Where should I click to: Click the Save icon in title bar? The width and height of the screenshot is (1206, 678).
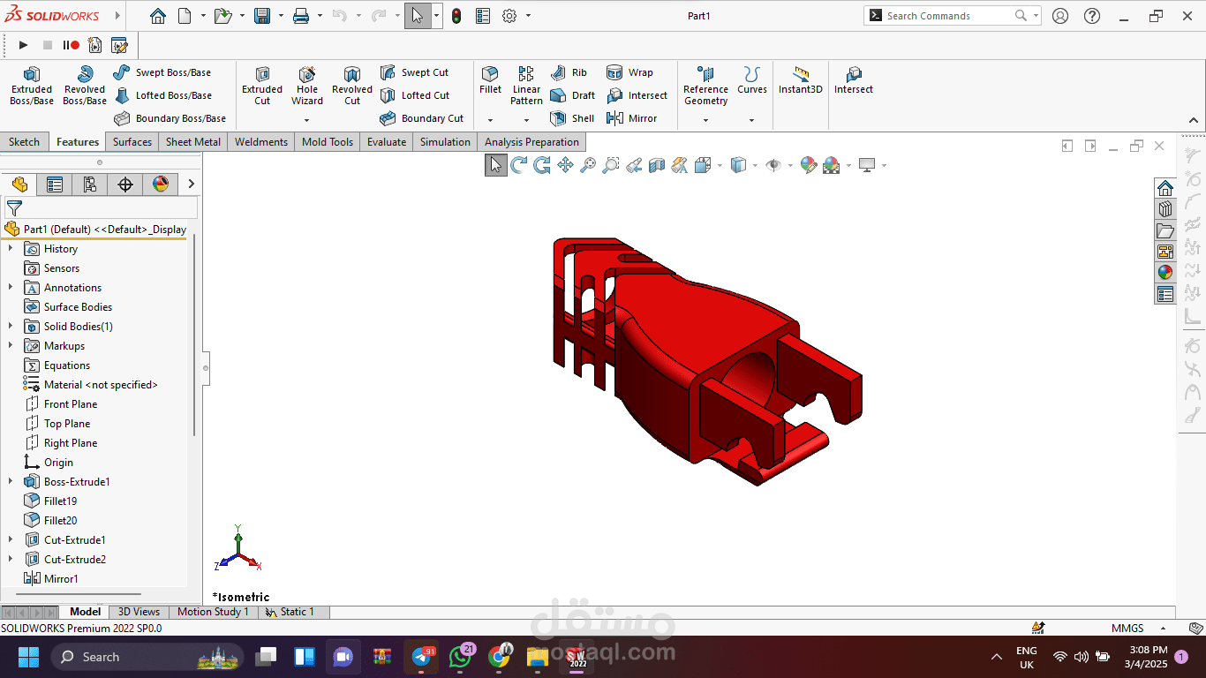[262, 16]
